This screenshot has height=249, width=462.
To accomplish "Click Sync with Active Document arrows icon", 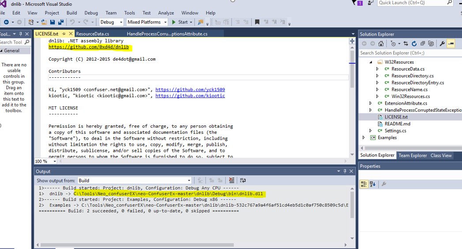I will (406, 44).
